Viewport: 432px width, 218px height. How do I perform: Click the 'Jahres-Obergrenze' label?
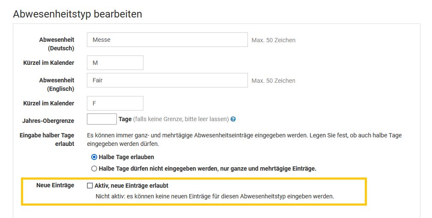pyautogui.click(x=48, y=121)
